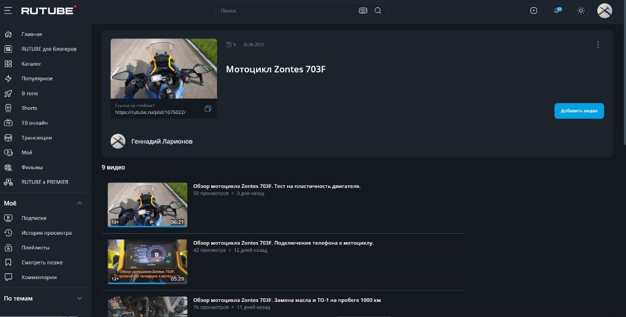Open the virtual keyboard in search bar
The height and width of the screenshot is (317, 626).
(363, 10)
